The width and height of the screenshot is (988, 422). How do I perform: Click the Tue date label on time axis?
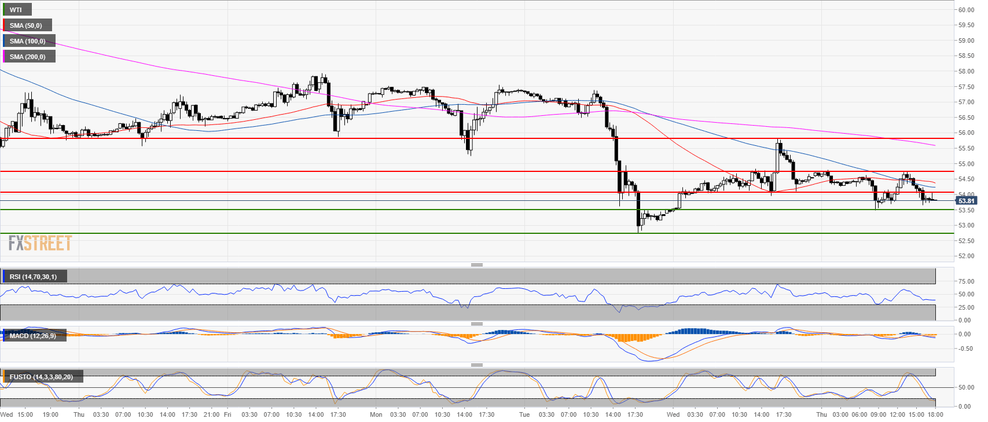(x=524, y=414)
